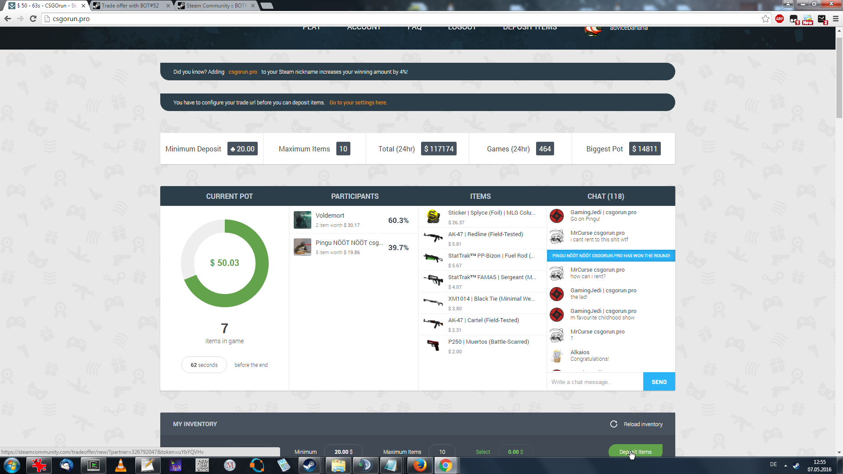The width and height of the screenshot is (843, 474).
Task: Click the browser reload page icon
Action: click(33, 18)
